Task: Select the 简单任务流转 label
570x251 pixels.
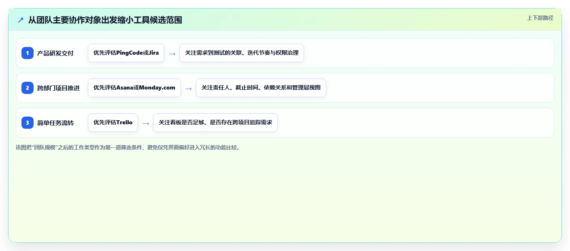Action: 55,123
